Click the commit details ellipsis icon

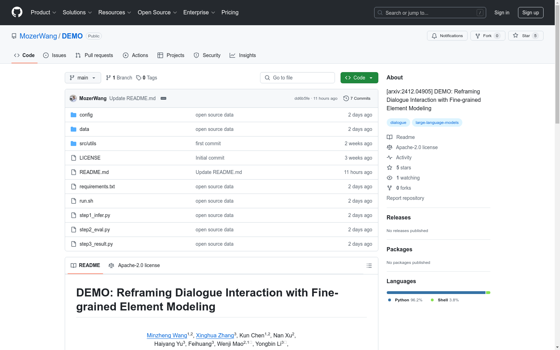tap(163, 98)
